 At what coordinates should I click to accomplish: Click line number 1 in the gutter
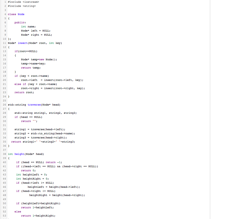(x=5, y=2)
